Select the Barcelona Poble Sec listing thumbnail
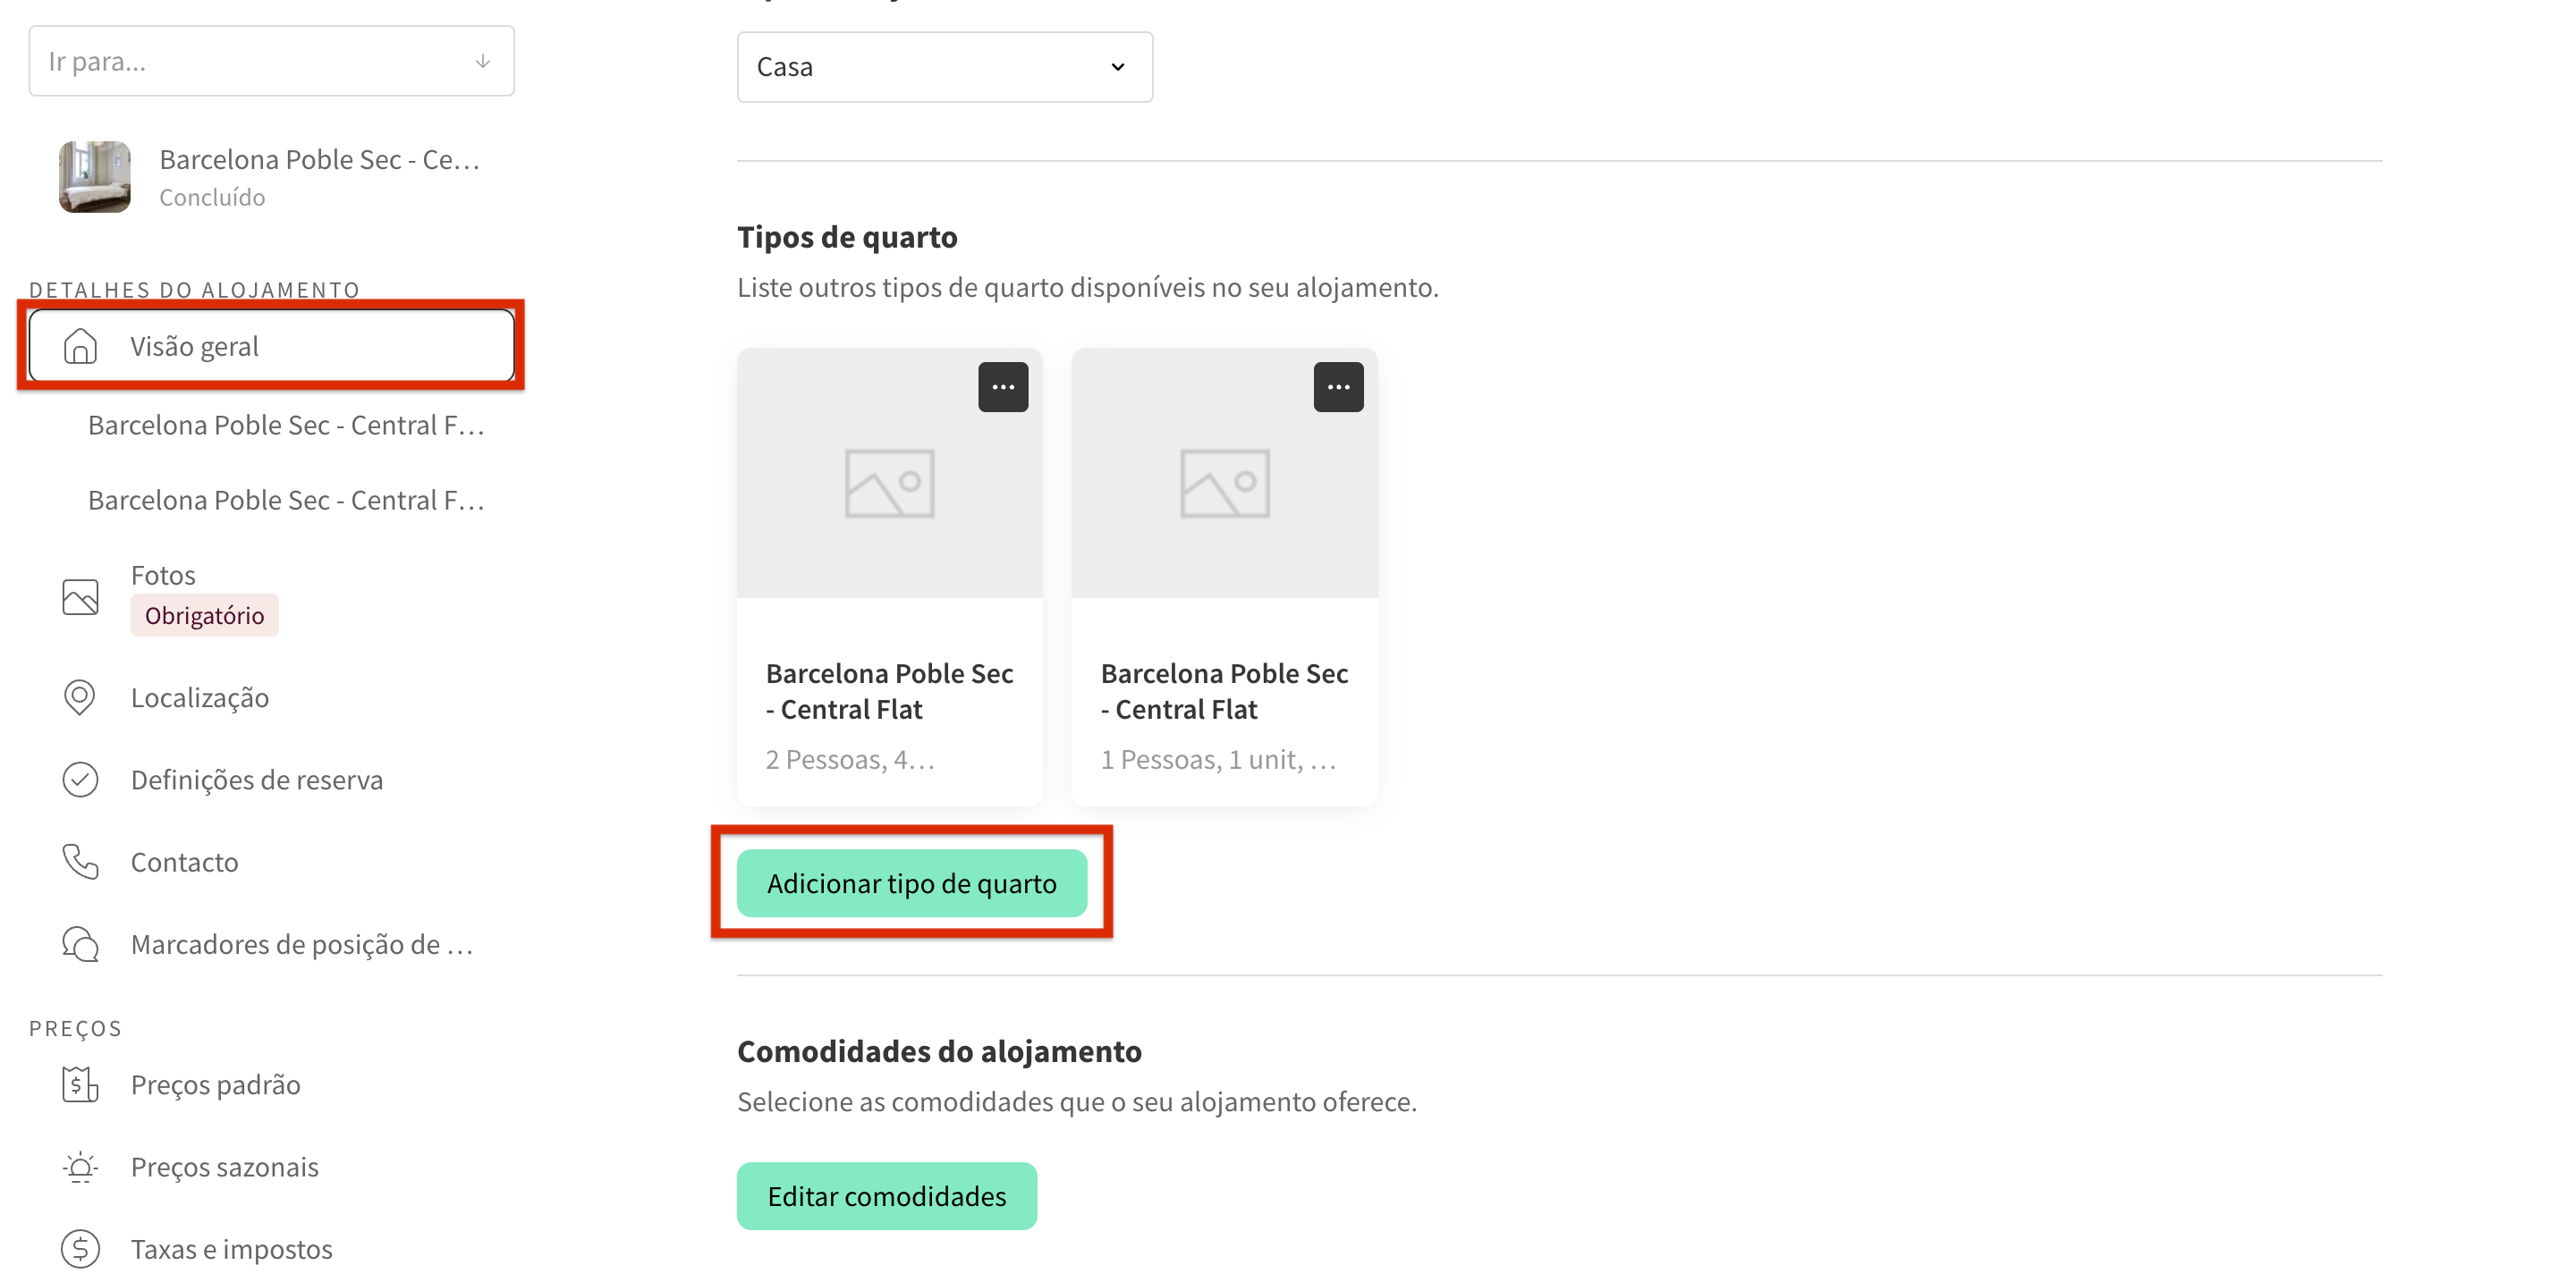2576x1282 pixels. coord(95,177)
